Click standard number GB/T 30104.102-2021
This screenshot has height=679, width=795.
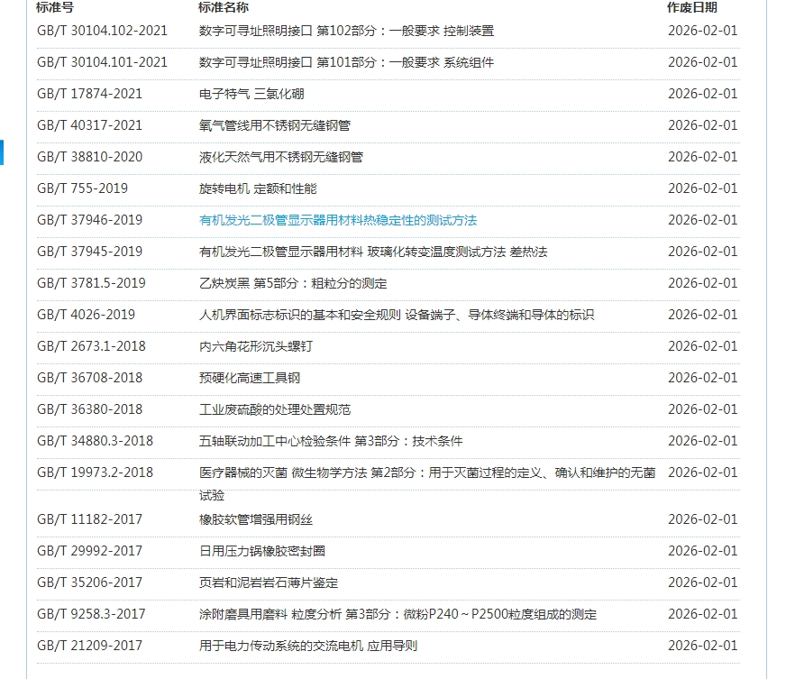[102, 31]
